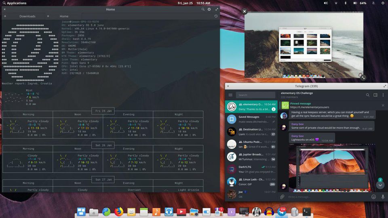Click the paperclip attach file icon
Screen dimensions: 388x218
click(282, 197)
